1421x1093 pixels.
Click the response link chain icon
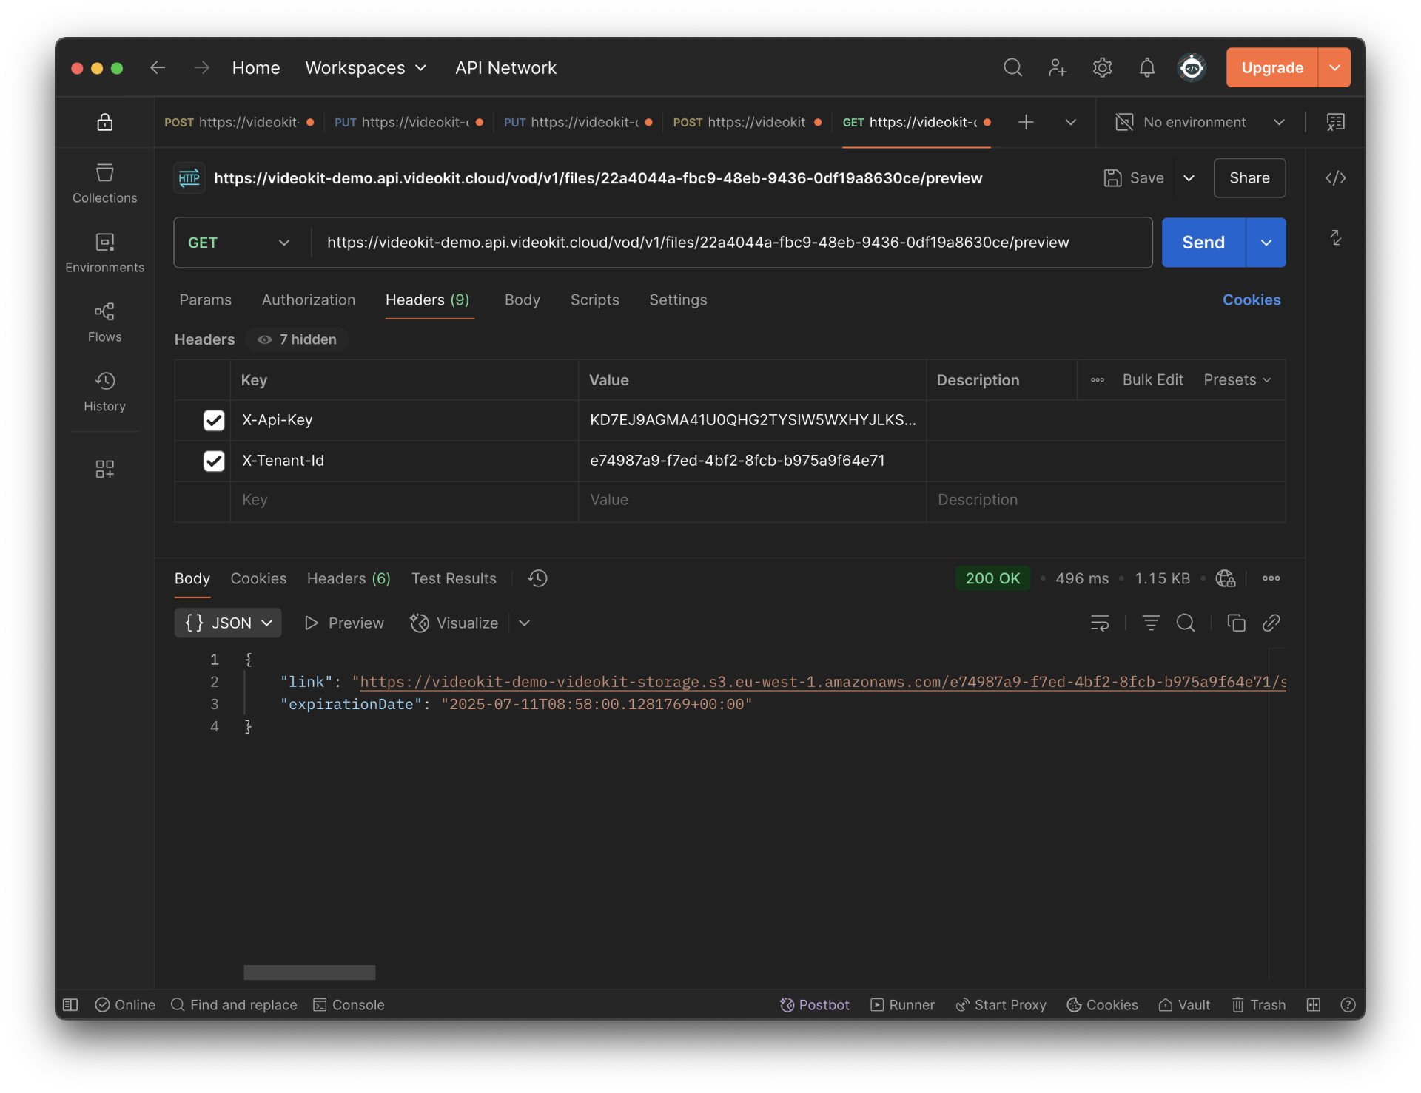pos(1271,623)
